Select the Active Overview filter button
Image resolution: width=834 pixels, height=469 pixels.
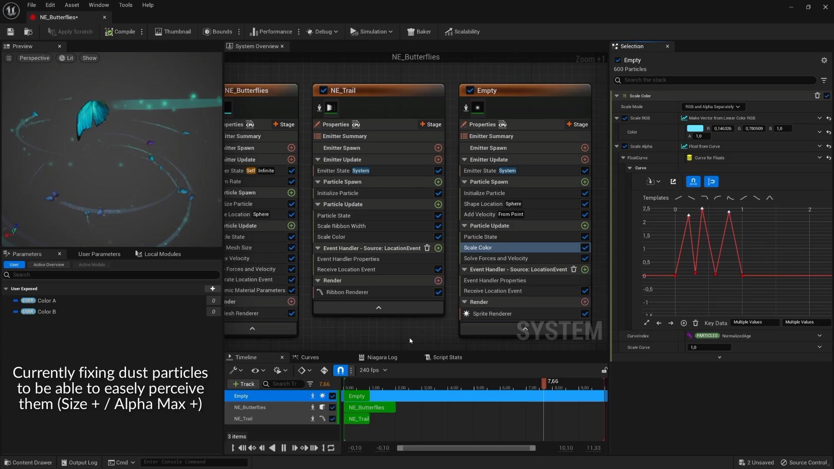coord(49,264)
